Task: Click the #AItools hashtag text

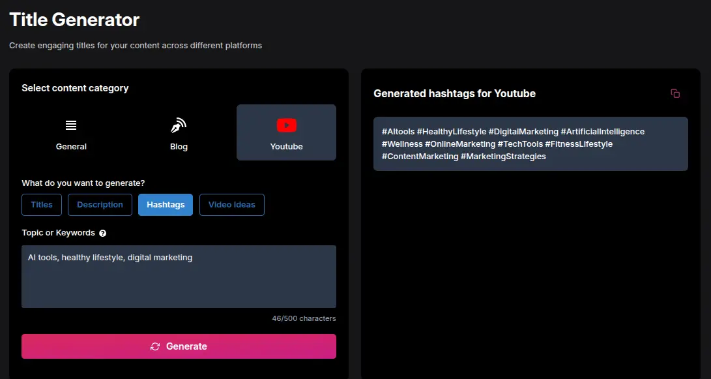Action: point(398,131)
